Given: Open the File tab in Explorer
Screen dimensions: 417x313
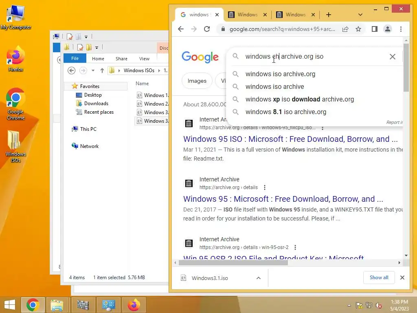Looking at the screenshot, I should 75,58.
